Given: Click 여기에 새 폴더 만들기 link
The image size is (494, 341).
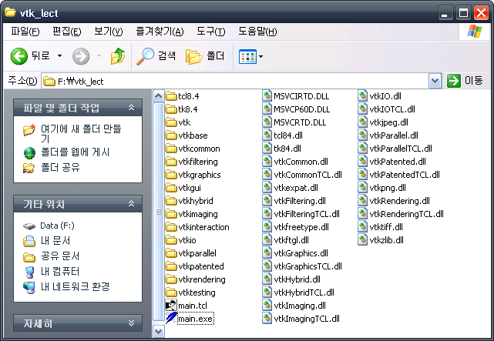Looking at the screenshot, I should [81, 133].
